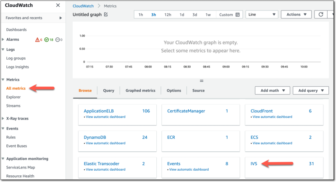Open the CloudFront metrics namespace
Screen dimensions: 336x182
[x=262, y=111]
